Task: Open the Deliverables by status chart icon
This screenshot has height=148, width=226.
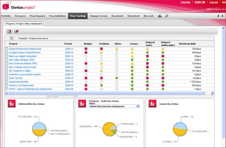Action: coord(12,103)
